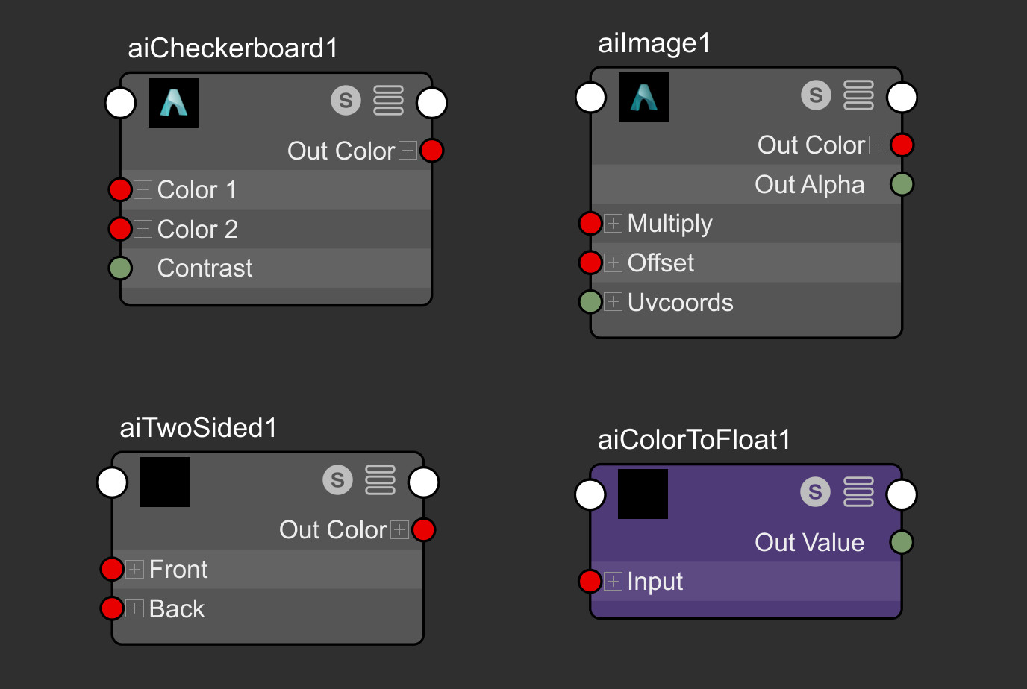This screenshot has width=1027, height=689.
Task: Click the green Out Alpha port on aiImage1
Action: pyautogui.click(x=902, y=184)
